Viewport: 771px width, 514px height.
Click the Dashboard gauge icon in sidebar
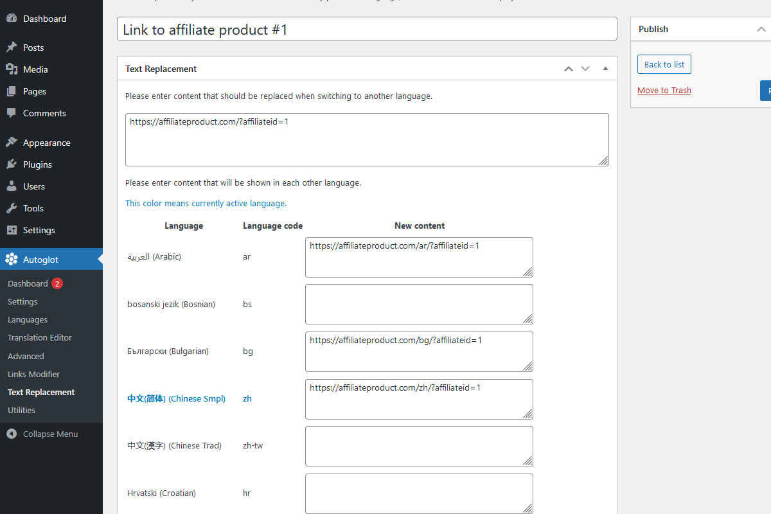12,19
